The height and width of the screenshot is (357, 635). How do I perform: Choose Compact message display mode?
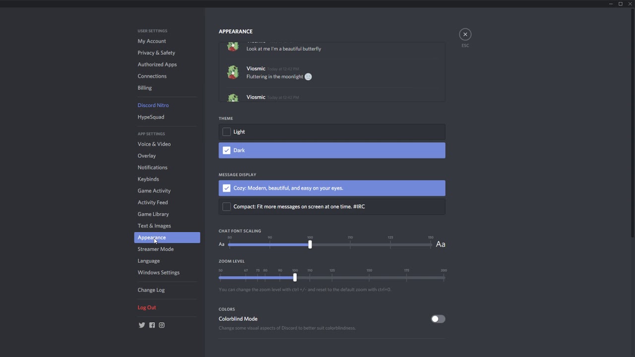(332, 207)
